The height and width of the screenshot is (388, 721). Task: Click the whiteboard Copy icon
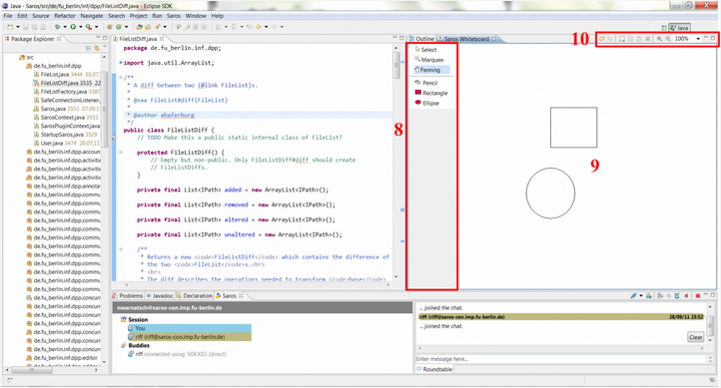(x=630, y=39)
